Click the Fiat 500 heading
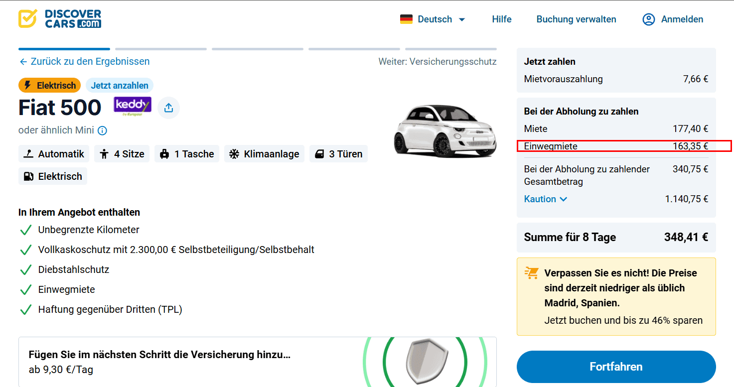 pos(60,108)
